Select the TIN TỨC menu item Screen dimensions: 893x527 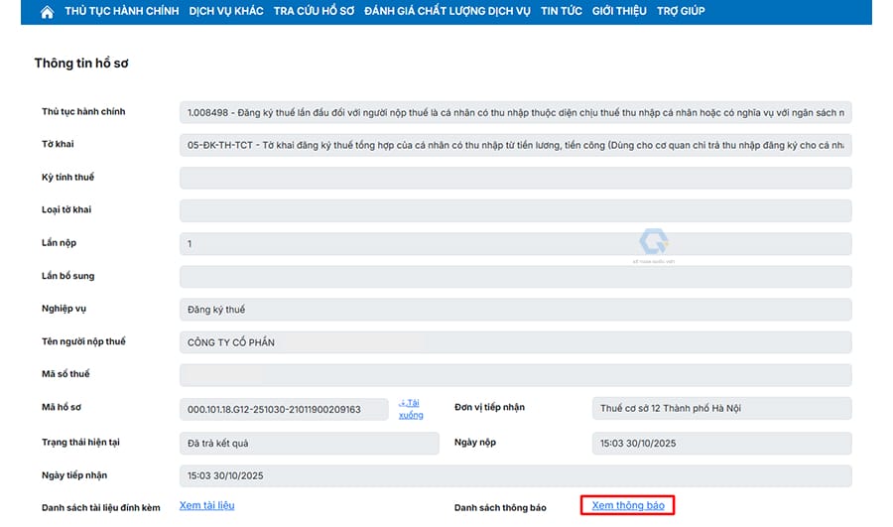[562, 12]
